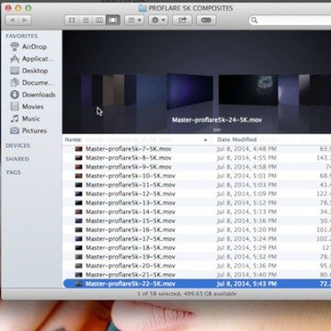Screen dimensions: 331x331
Task: Select Master-proflare5k-12-5K.mov
Action: (197, 194)
